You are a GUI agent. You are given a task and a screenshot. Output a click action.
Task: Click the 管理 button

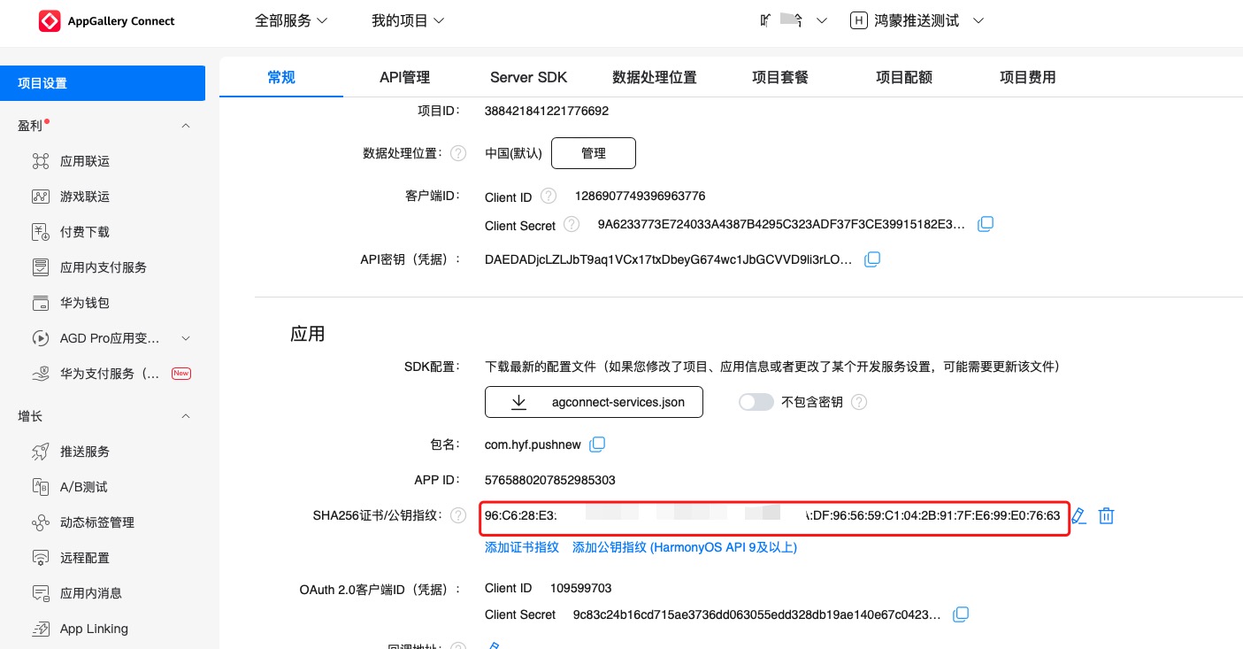pos(594,153)
